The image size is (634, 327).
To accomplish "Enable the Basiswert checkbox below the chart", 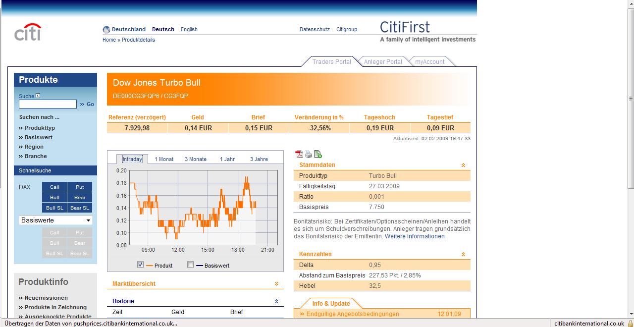I will coord(190,264).
